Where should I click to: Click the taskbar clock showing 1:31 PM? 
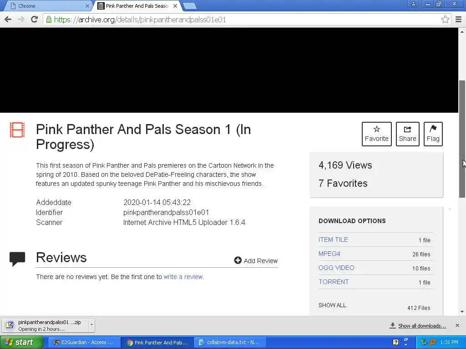[x=449, y=342]
